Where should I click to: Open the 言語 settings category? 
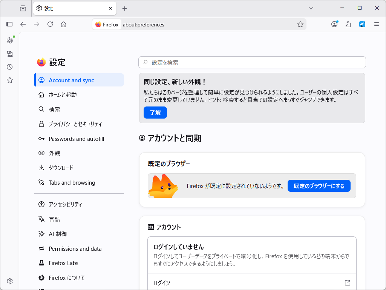point(79,219)
